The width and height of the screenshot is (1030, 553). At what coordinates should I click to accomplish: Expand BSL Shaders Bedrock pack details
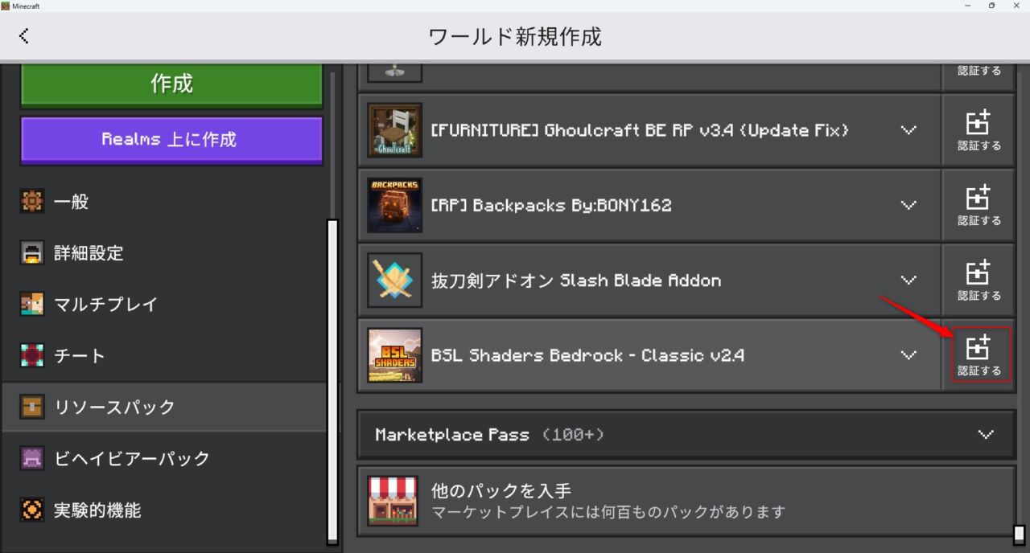908,355
